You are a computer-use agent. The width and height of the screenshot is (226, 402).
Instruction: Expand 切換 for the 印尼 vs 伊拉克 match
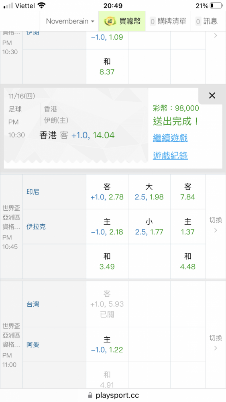click(216, 225)
